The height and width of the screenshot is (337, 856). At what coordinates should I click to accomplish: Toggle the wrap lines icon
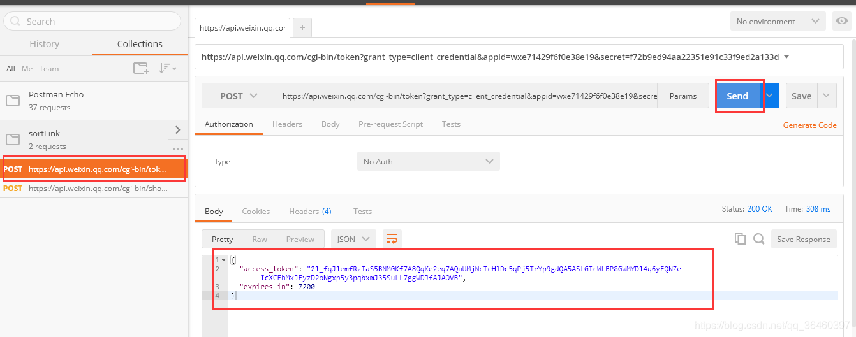coord(392,239)
